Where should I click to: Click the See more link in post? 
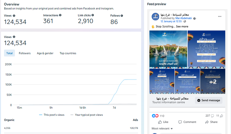[x=182, y=26]
